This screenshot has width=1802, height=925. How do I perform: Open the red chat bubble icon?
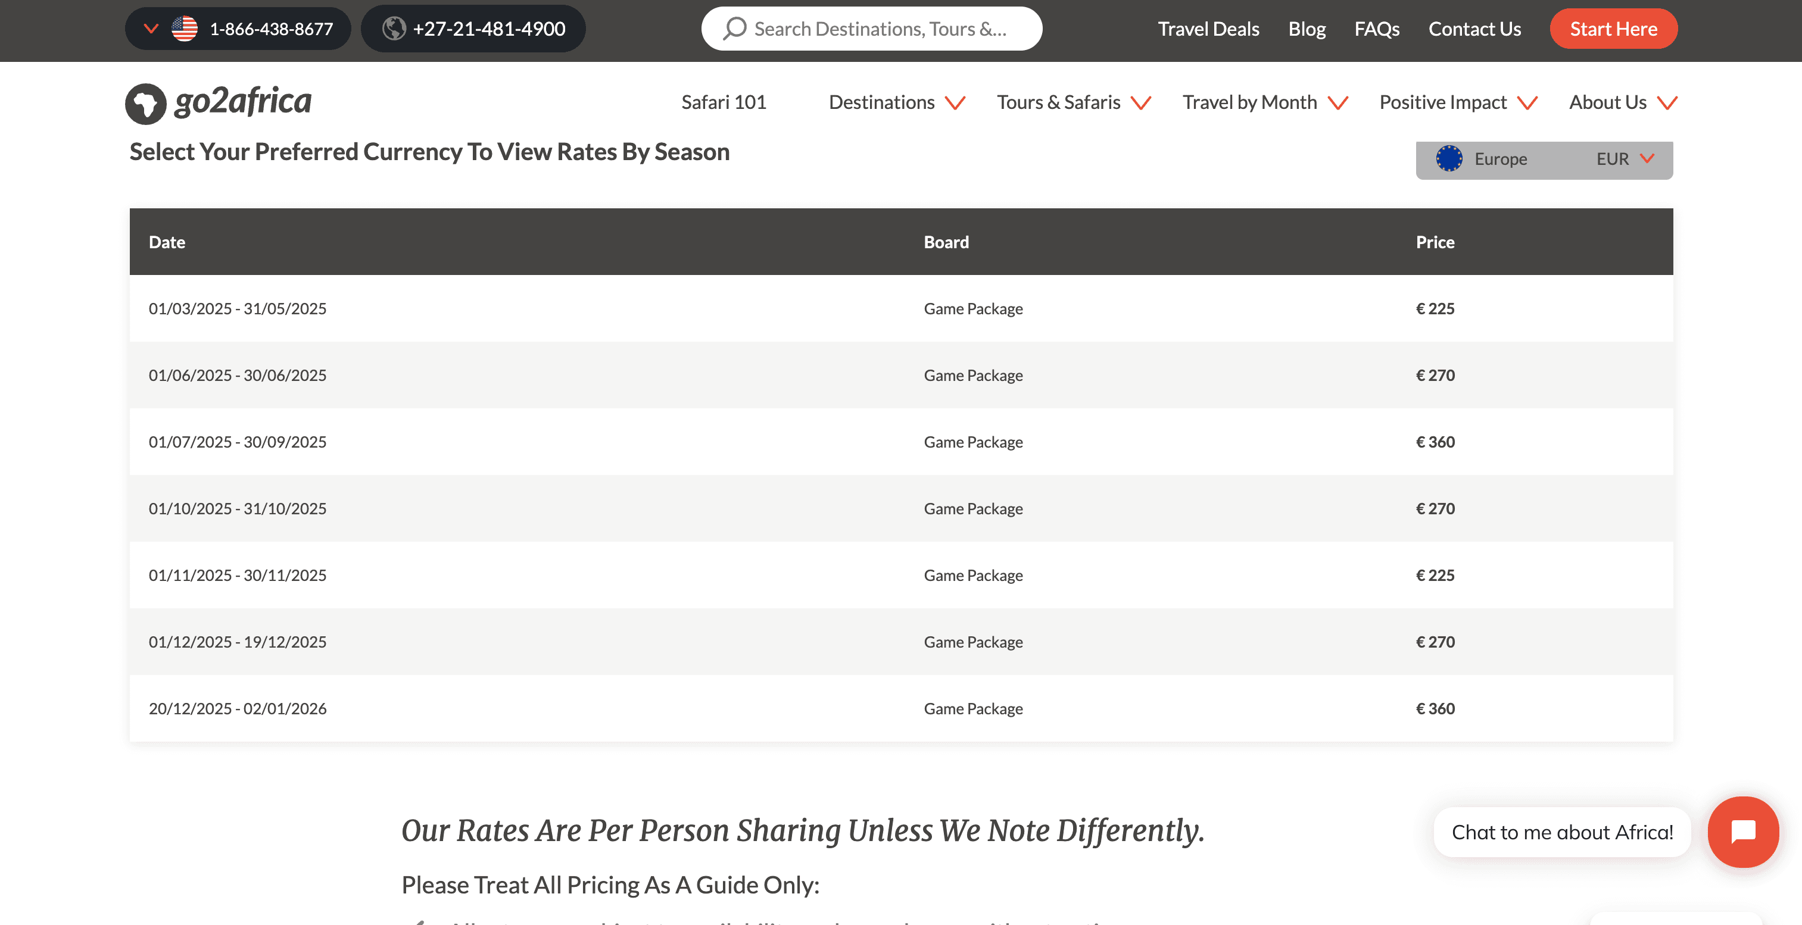(x=1742, y=832)
